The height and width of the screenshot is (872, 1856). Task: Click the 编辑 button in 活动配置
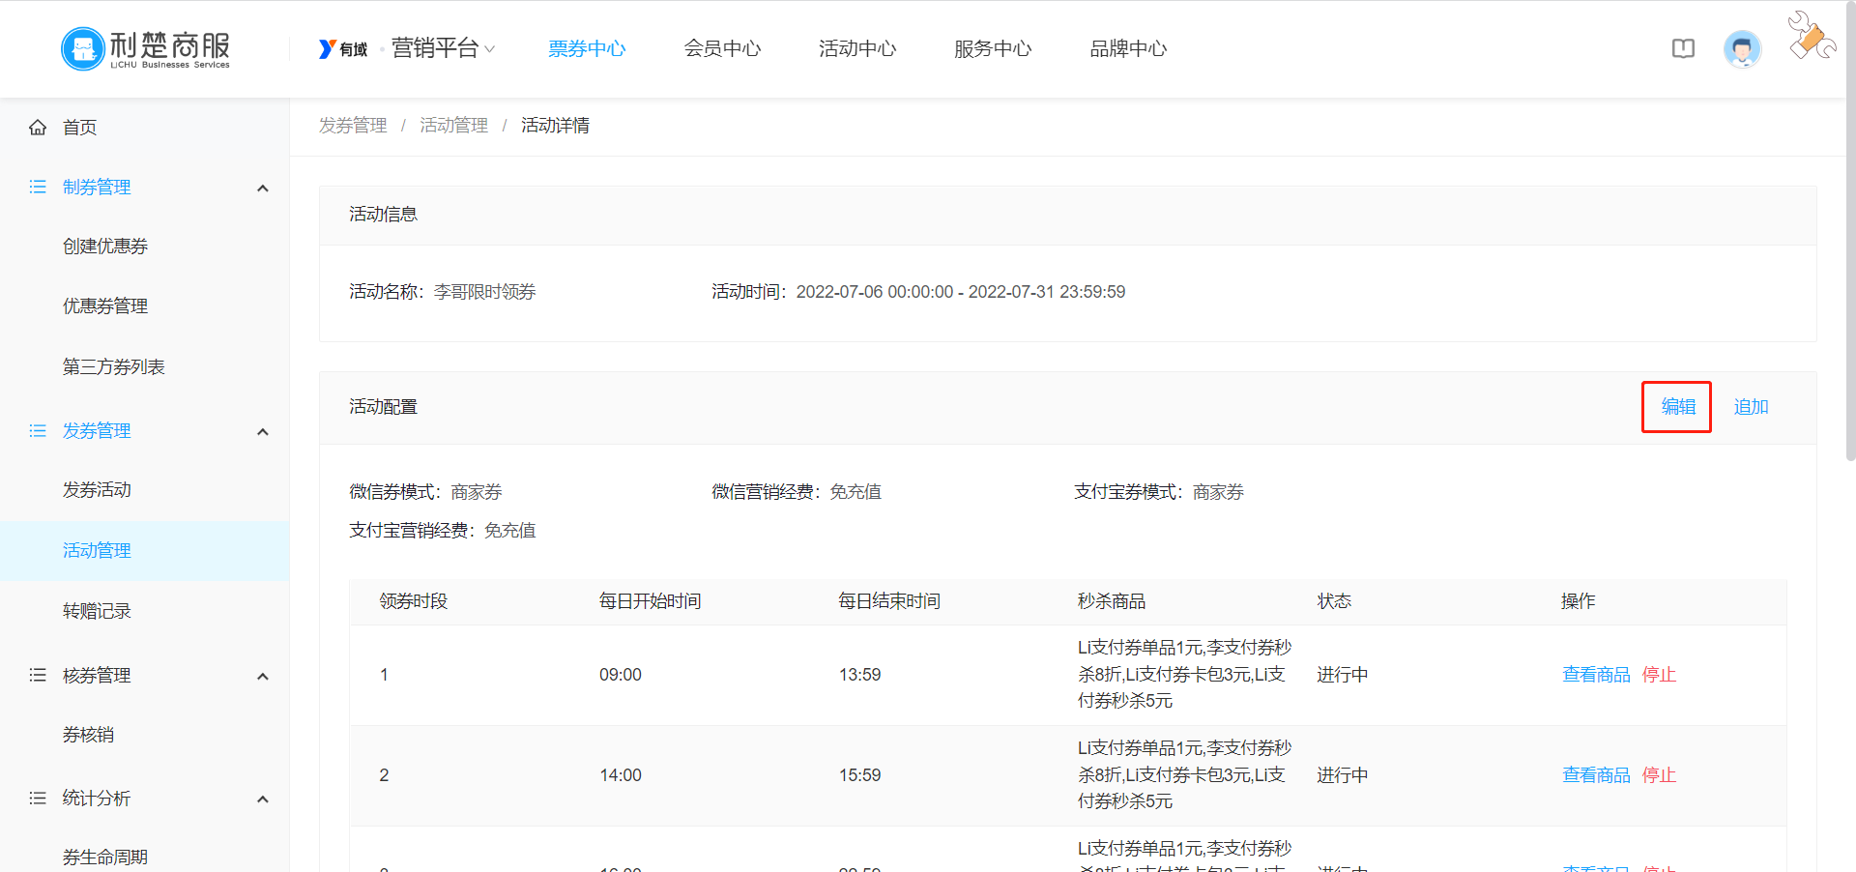(x=1678, y=407)
